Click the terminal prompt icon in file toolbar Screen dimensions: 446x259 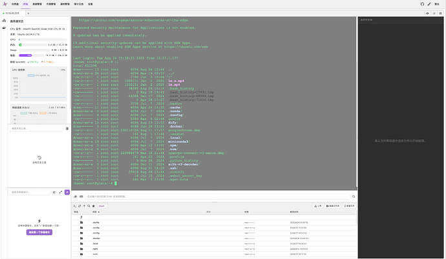click(x=74, y=206)
